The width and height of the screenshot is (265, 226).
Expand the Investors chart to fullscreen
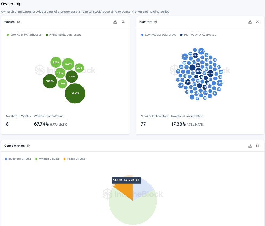(257, 22)
